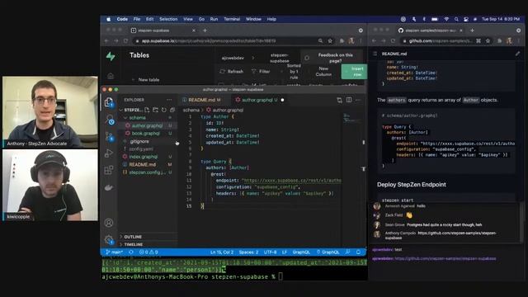Image resolution: width=528 pixels, height=297 pixels.
Task: Click UTF-8 encoding in status bar
Action: (270, 252)
